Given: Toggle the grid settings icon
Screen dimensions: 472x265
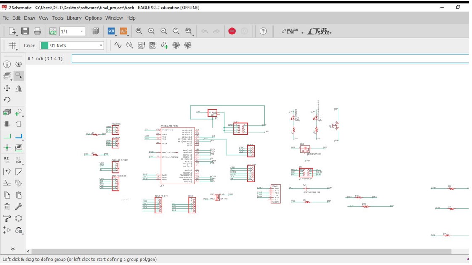Looking at the screenshot, I should [x=12, y=45].
